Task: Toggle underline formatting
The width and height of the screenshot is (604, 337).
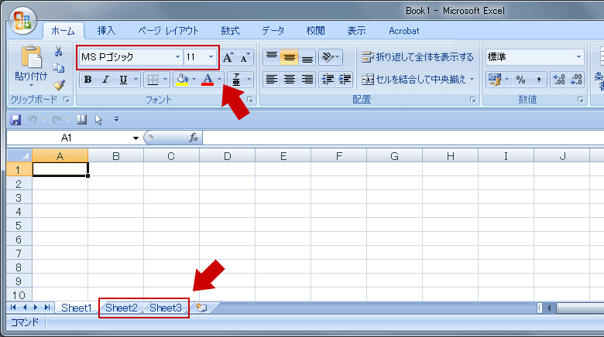Action: (123, 80)
